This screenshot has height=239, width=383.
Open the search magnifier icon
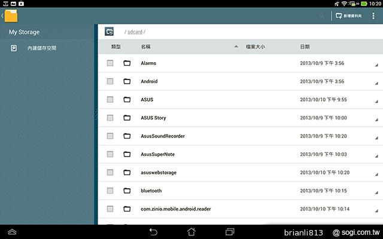[x=321, y=16]
